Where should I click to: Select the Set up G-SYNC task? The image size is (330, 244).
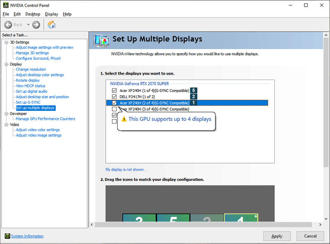pyautogui.click(x=28, y=102)
